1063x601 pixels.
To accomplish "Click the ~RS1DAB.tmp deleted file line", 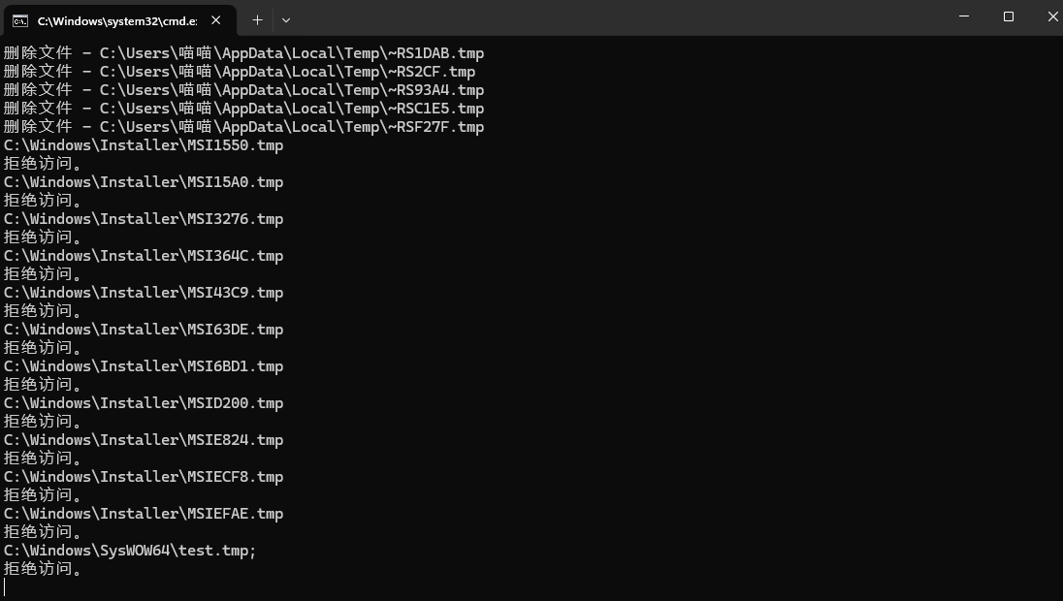I will tap(242, 53).
